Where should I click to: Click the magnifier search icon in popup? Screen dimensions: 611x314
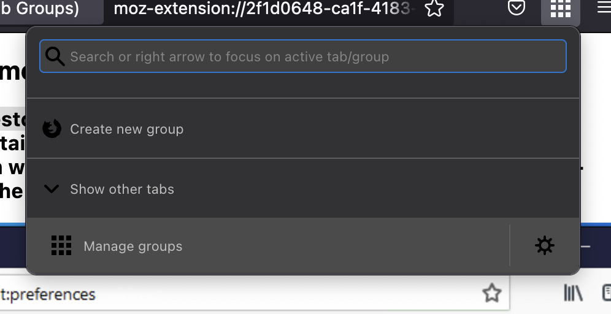[x=55, y=57]
